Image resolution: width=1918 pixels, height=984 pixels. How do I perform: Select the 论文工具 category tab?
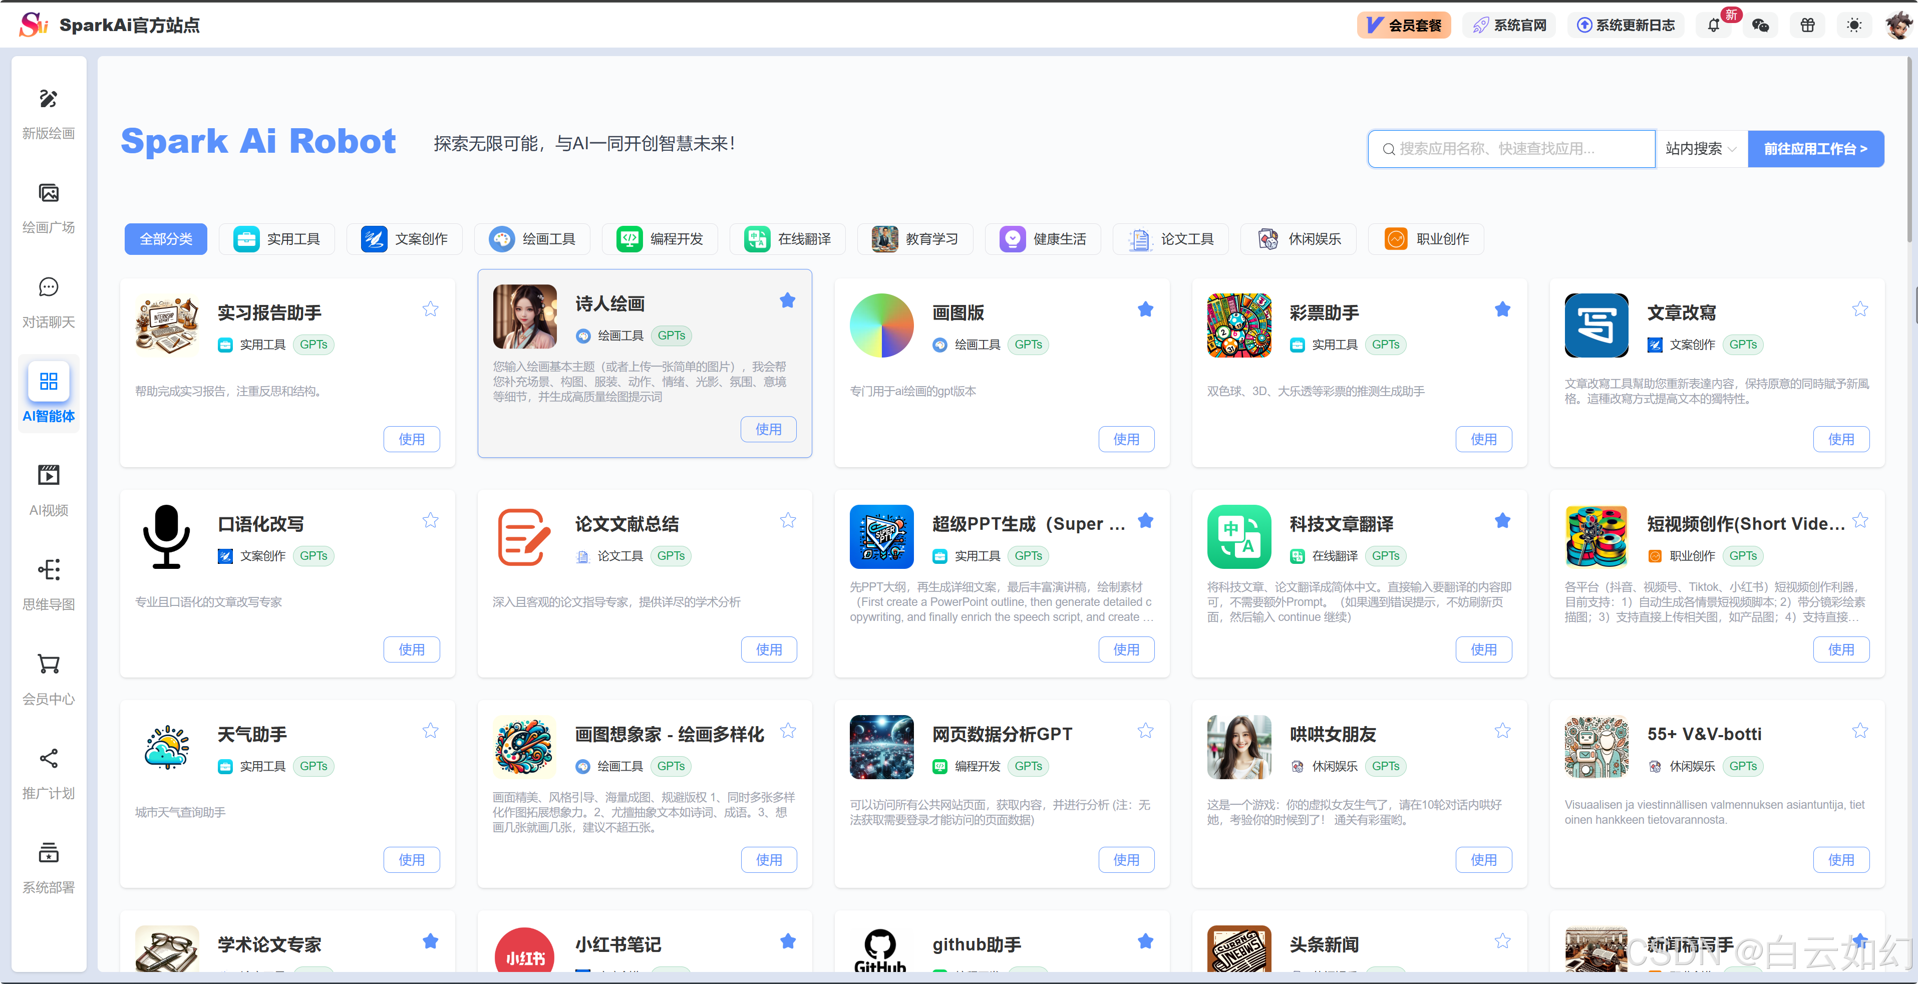[x=1171, y=239]
